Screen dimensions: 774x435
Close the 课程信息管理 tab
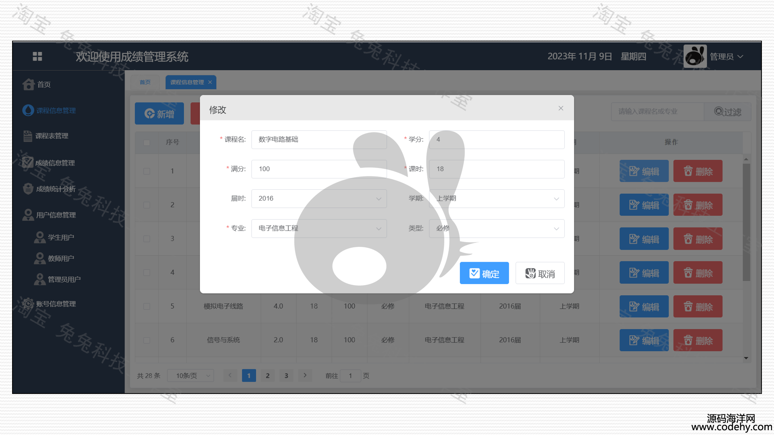click(210, 82)
